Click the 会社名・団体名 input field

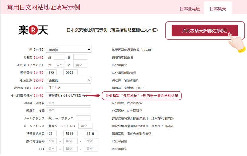(68, 103)
